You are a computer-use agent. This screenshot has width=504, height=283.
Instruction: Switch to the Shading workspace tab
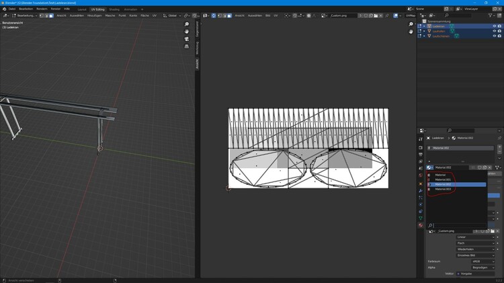pos(114,9)
